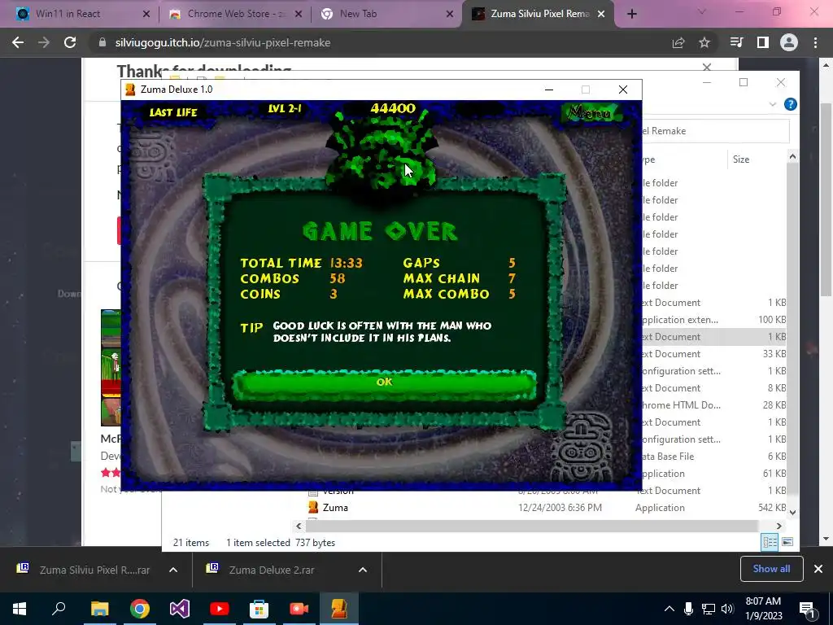Show hidden system tray icons
Screen dimensions: 833x625
pyautogui.click(x=669, y=609)
